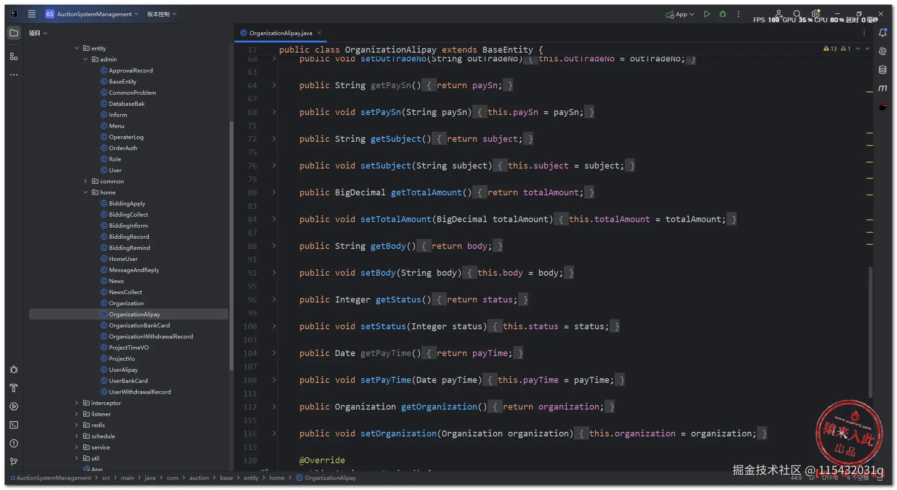Open the AI assistant spiral tool
This screenshot has width=897, height=490.
tap(883, 51)
